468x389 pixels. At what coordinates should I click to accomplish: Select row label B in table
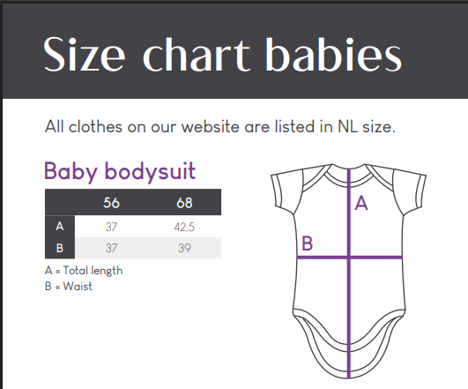click(60, 248)
